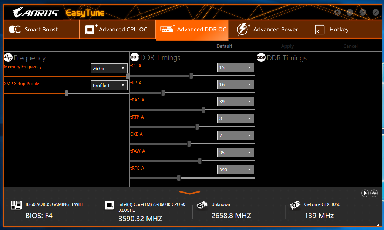Image resolution: width=384 pixels, height=230 pixels.
Task: Click the DDR icon of the right DDR Timings panel
Action: coord(261,58)
